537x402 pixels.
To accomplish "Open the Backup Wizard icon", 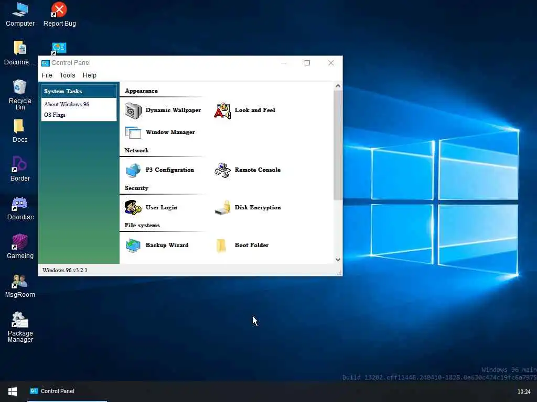I will pyautogui.click(x=133, y=245).
